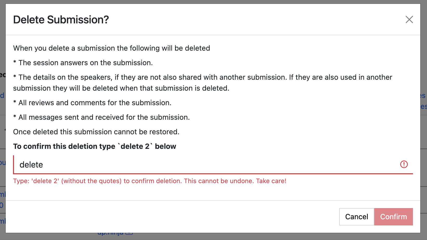Screen dimensions: 427x240
Task: Click the red validation error message
Action: pyautogui.click(x=150, y=181)
